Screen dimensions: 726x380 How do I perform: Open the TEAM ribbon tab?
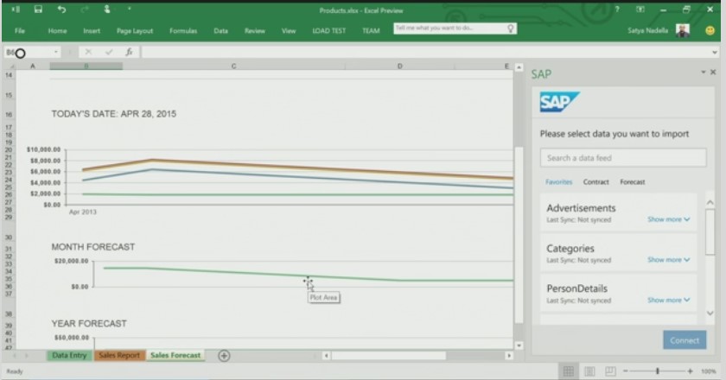click(x=371, y=30)
